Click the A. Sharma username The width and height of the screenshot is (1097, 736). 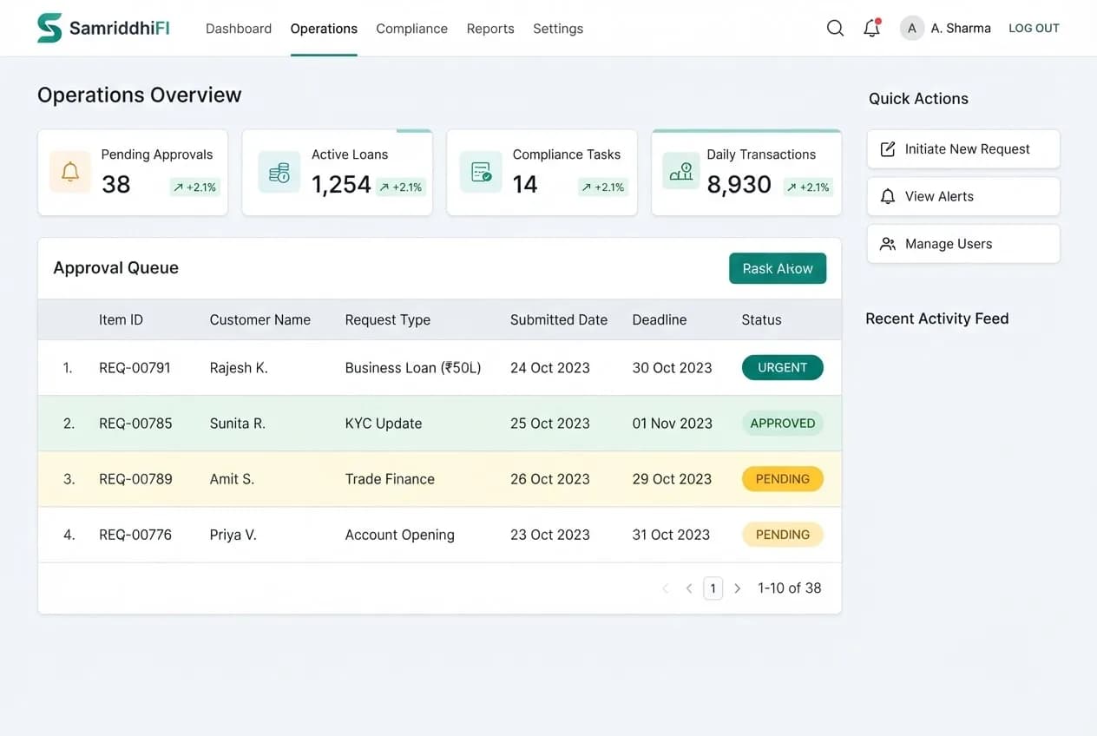961,29
